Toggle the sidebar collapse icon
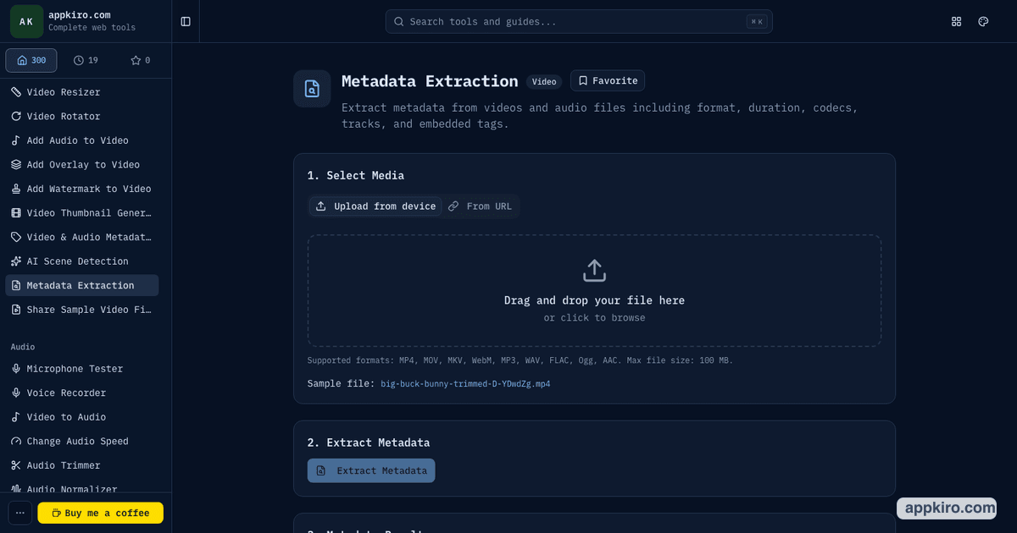 point(186,21)
